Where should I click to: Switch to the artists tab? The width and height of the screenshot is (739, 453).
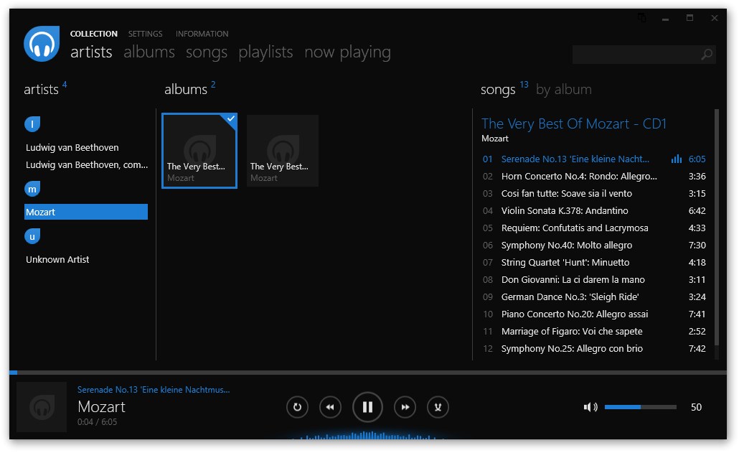(91, 52)
